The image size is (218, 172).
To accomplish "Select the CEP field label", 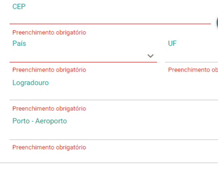I will point(19,6).
